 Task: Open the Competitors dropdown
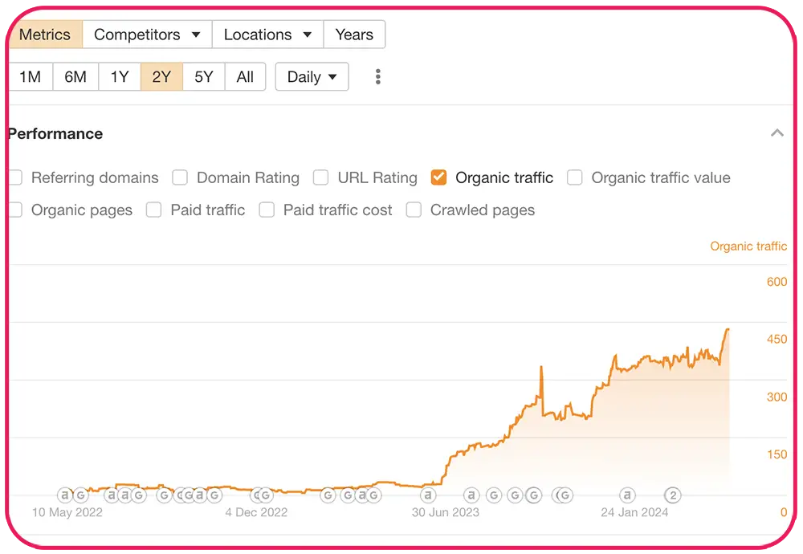(147, 35)
